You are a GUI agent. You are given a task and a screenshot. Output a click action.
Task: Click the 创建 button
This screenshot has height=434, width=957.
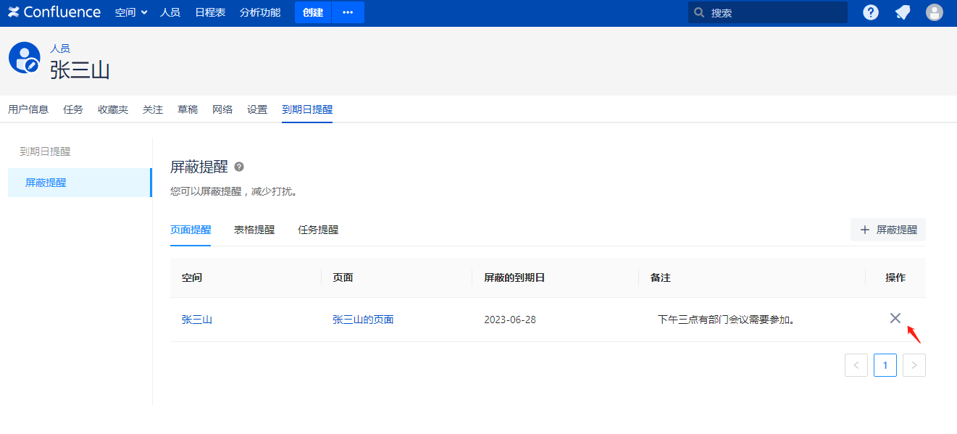coord(313,12)
